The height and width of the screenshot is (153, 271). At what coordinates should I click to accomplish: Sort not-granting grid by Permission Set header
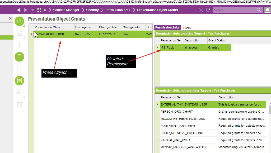189,97
